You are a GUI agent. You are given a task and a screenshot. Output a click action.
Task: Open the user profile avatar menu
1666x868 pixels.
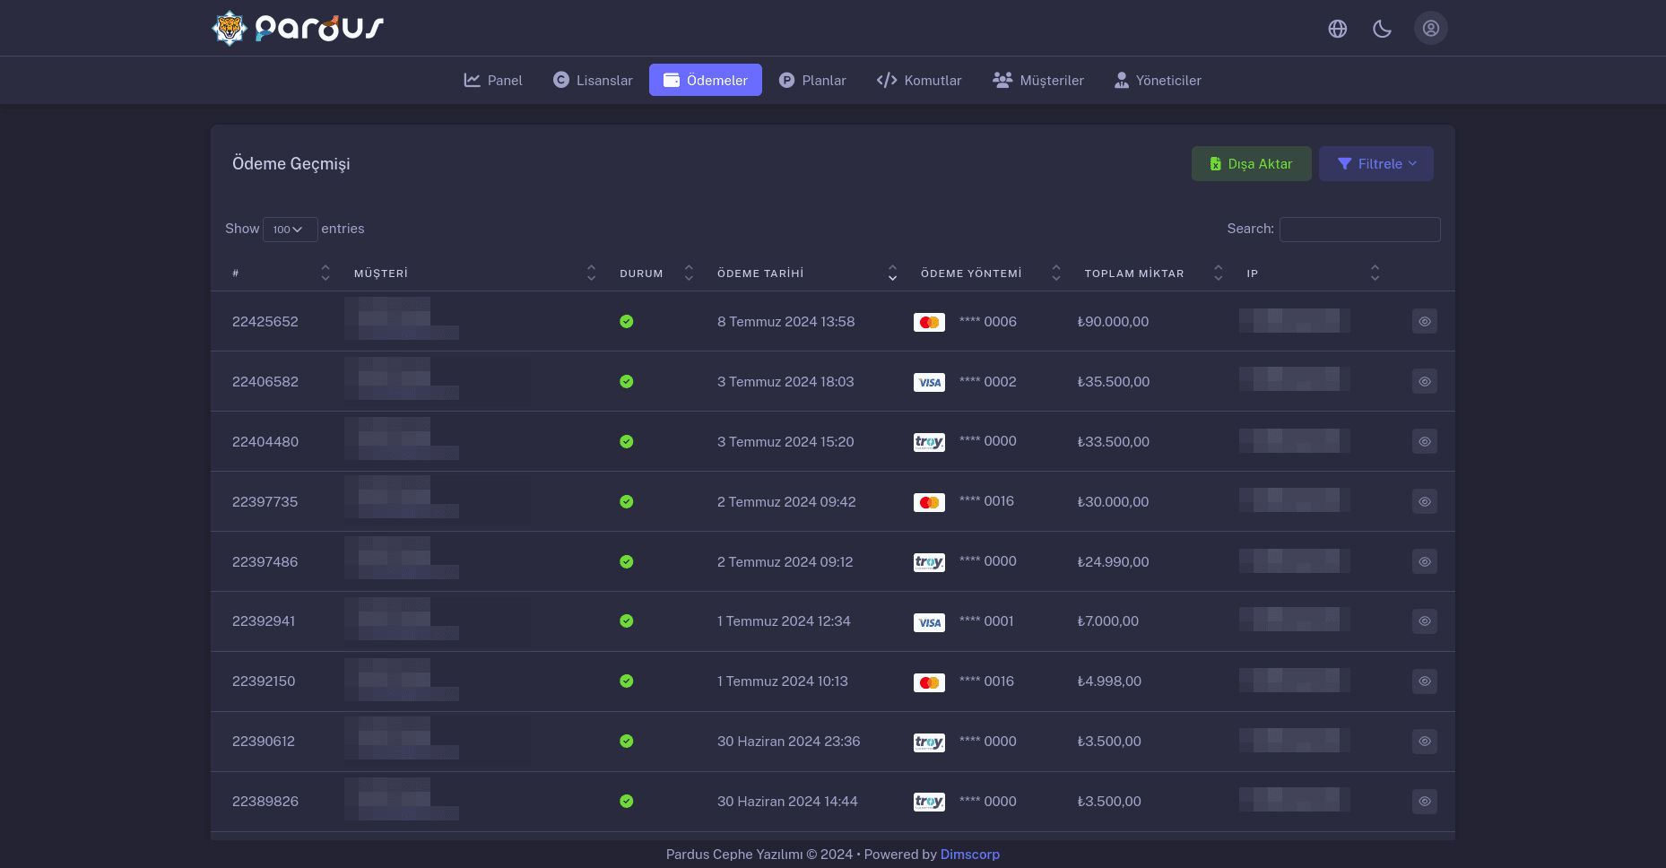point(1430,29)
